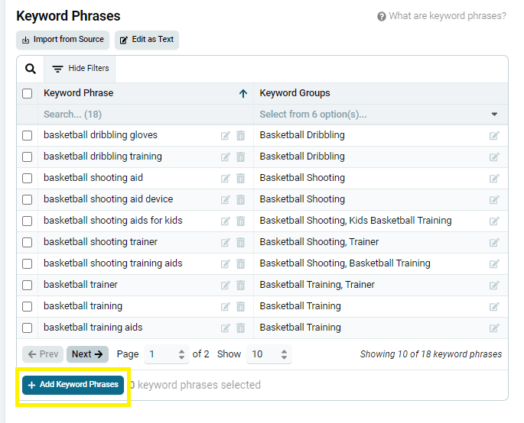Check the 'basketball shooting aid' row
The image size is (524, 423).
tap(28, 178)
